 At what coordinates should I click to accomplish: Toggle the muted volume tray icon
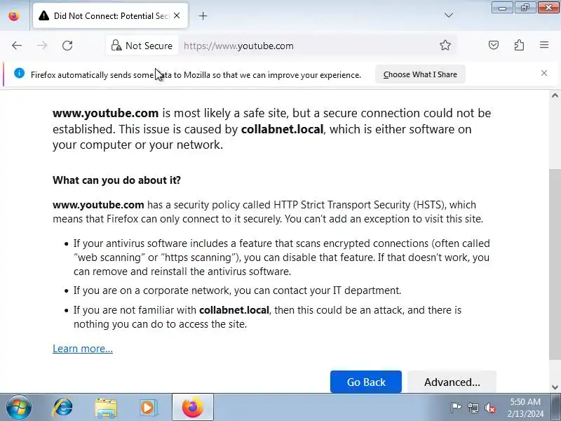(x=491, y=408)
